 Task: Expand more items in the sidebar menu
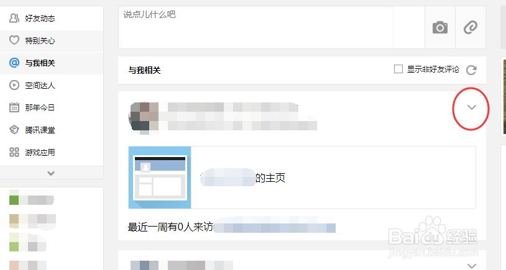[51, 173]
